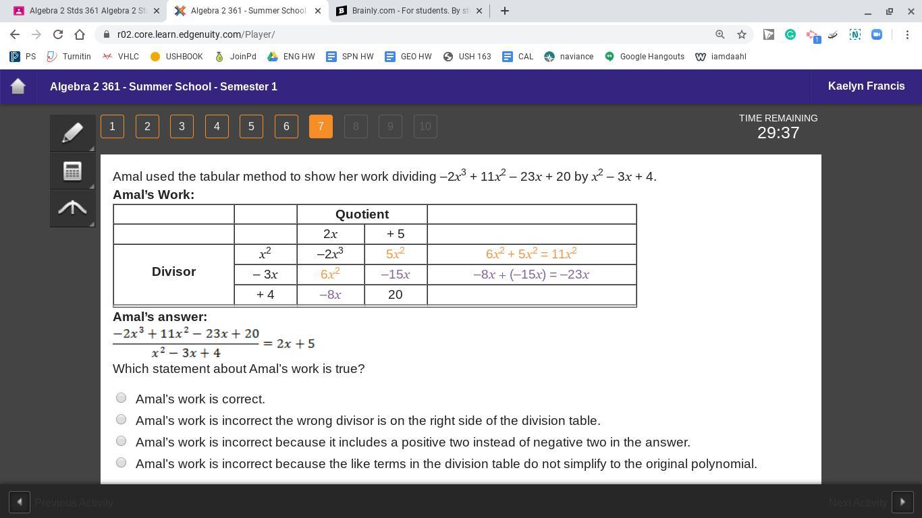Navigate to question 3 in the question bar
Image resolution: width=922 pixels, height=518 pixels.
[182, 126]
